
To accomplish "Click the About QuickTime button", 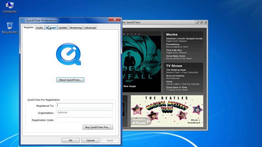I will 70,80.
